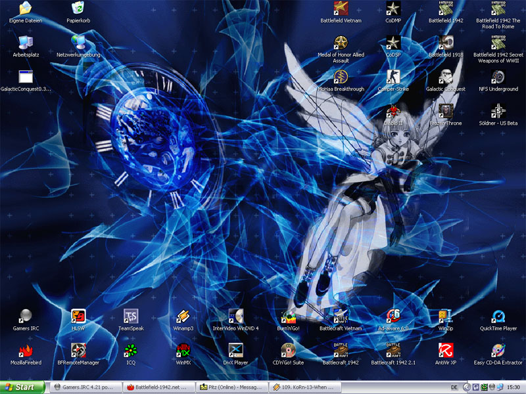Select the Papierkorb recycle bin icon
Screen dimensions: 526x394
78,9
